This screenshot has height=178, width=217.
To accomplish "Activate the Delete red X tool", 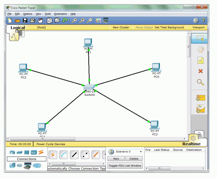I will coord(200,71).
